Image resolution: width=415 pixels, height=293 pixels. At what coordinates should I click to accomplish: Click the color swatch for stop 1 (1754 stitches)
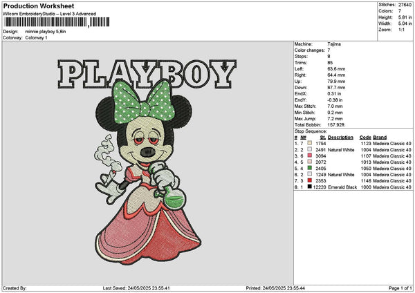coord(309,143)
